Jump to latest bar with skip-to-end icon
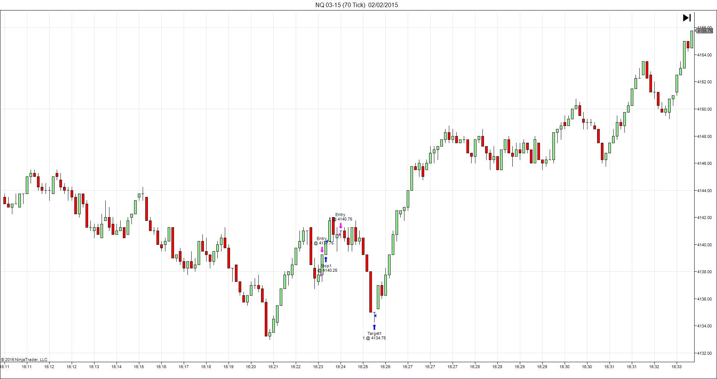This screenshot has width=717, height=379. tap(687, 18)
